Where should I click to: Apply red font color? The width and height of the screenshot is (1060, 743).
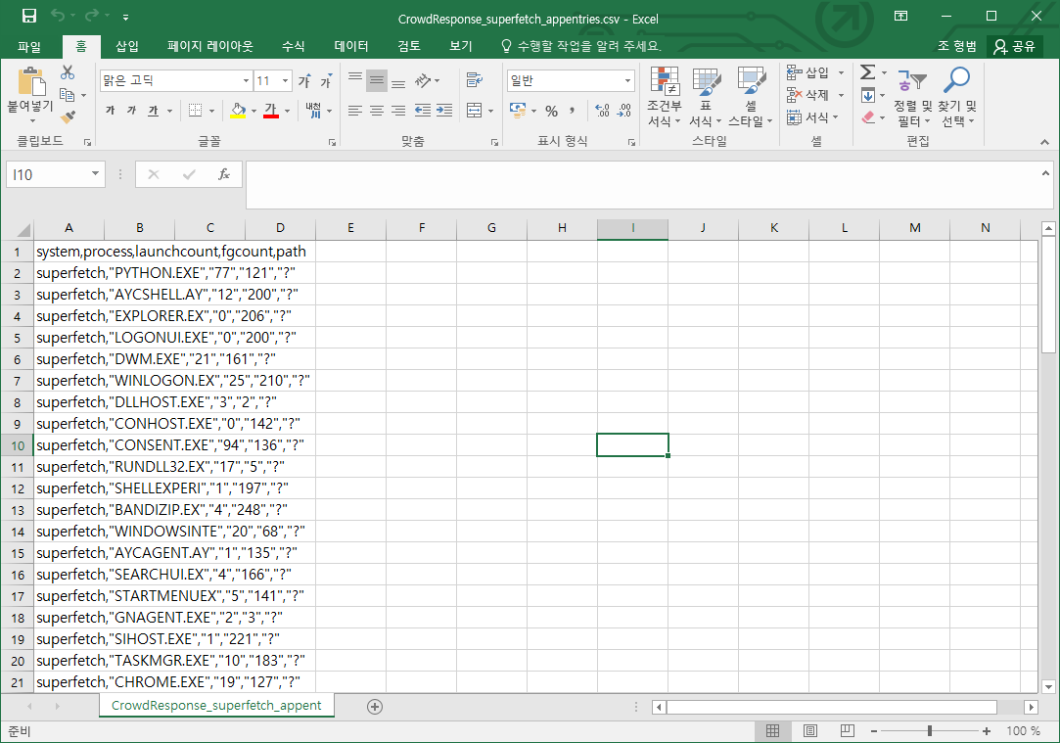(271, 111)
